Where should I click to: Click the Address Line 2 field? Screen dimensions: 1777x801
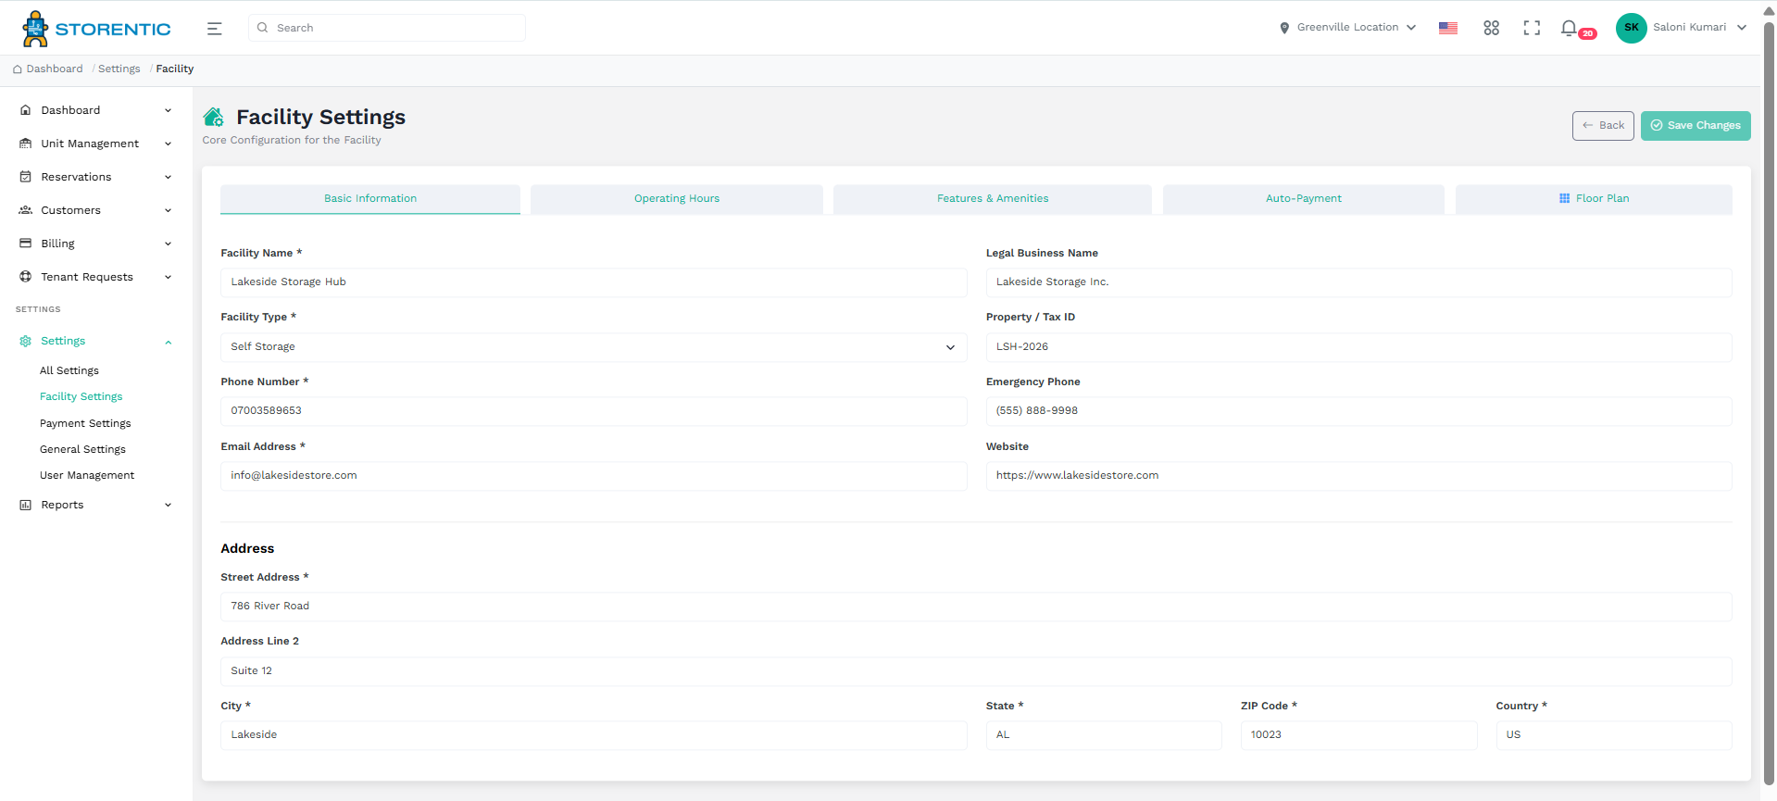(x=976, y=671)
